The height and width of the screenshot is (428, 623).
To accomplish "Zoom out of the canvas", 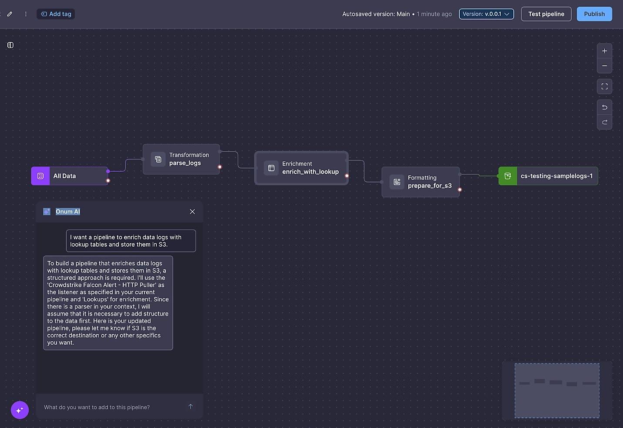I will 604,66.
